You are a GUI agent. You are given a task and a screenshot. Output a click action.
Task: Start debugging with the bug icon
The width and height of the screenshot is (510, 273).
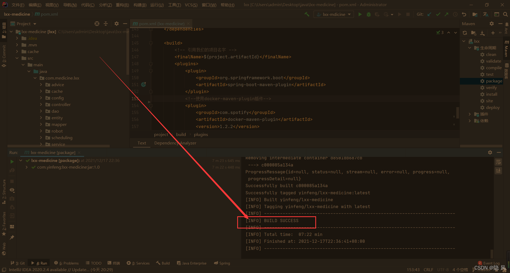click(369, 14)
